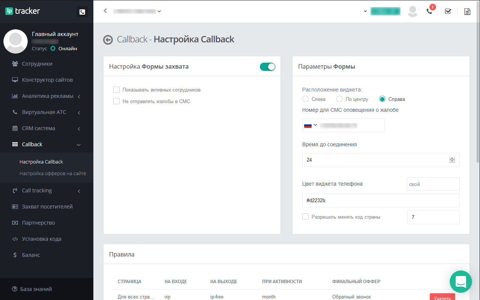Image resolution: width=480 pixels, height=300 pixels.
Task: Expand the Аналитика рекламы menu
Action: click(48, 96)
